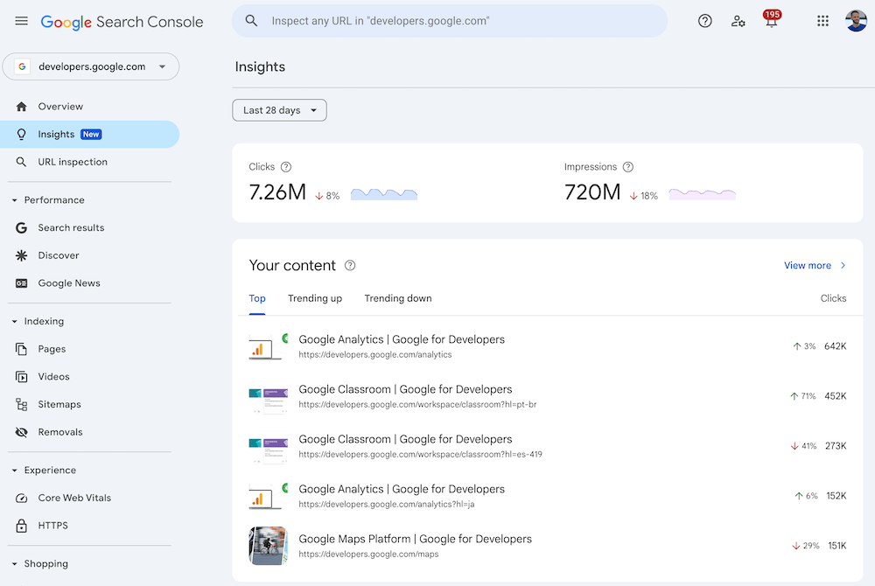
Task: Click the Core Web Vitals gauge icon
Action: click(x=21, y=498)
